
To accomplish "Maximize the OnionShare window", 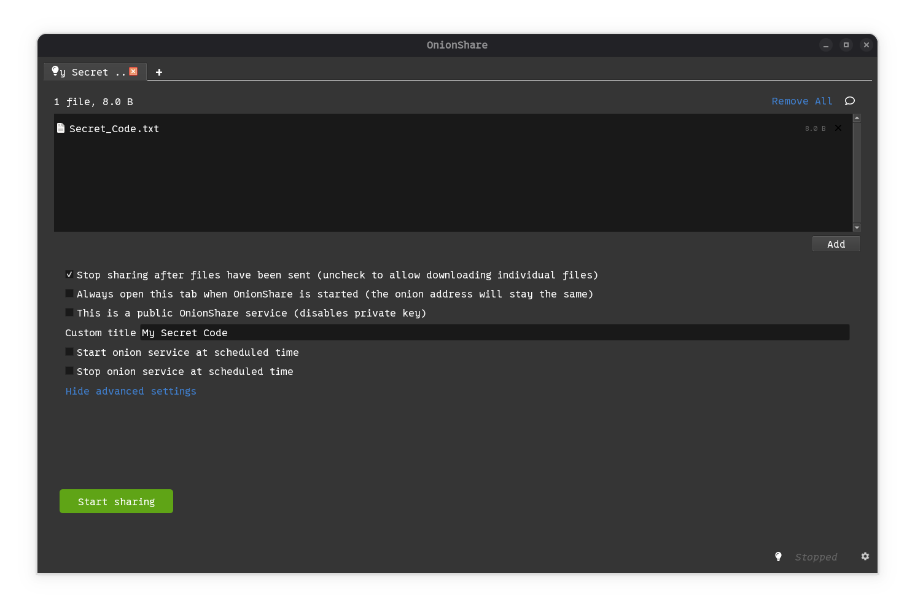I will point(846,45).
